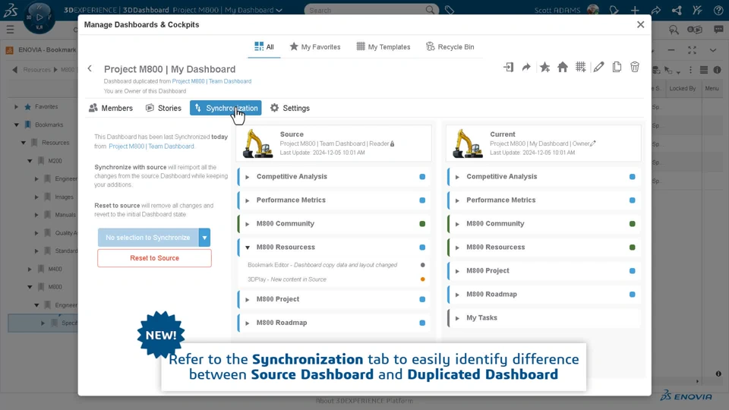This screenshot has width=729, height=410.
Task: Duplicate dashboard with the copy icon
Action: (x=617, y=67)
